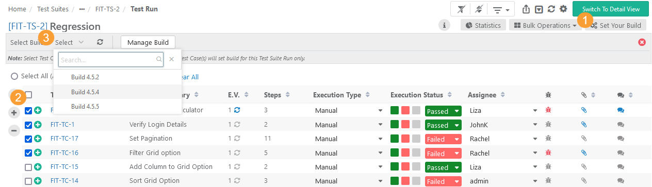This screenshot has width=652, height=187.
Task: Clear the build search with X
Action: click(x=172, y=59)
